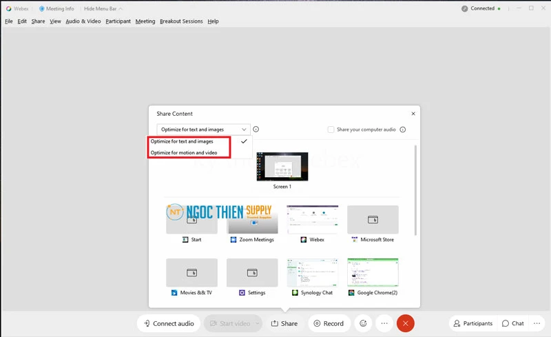
Task: Open the Audio & Video menu
Action: (x=83, y=21)
